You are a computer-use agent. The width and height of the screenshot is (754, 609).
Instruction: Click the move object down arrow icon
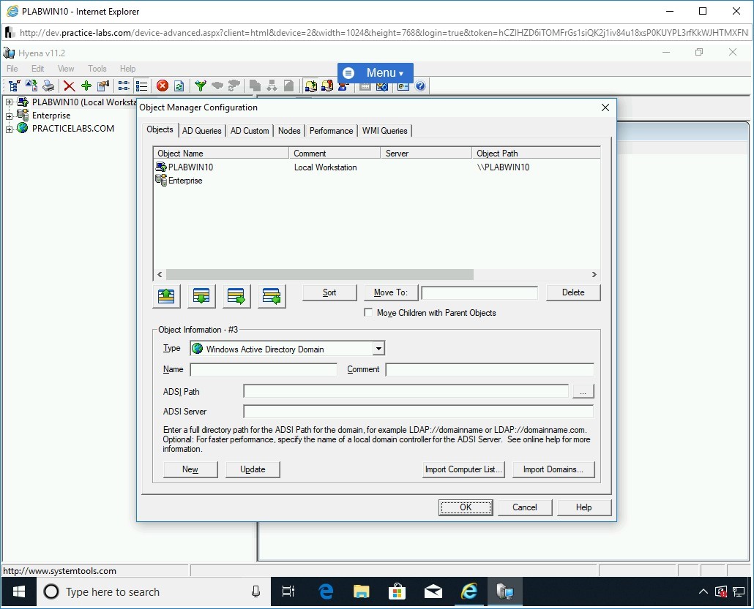pyautogui.click(x=201, y=296)
